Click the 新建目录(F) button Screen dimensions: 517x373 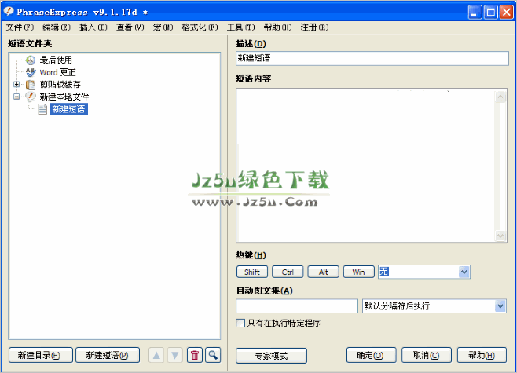point(41,355)
